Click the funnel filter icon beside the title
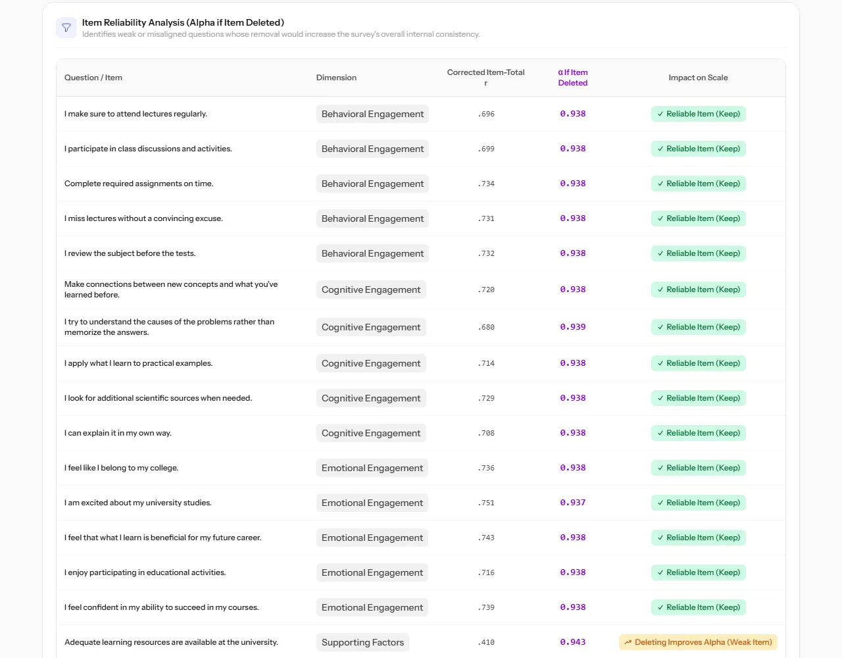Screen dimensions: 842x658 coord(66,28)
